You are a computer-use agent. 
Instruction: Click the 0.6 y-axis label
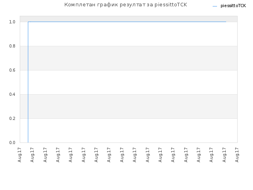coord(12,70)
